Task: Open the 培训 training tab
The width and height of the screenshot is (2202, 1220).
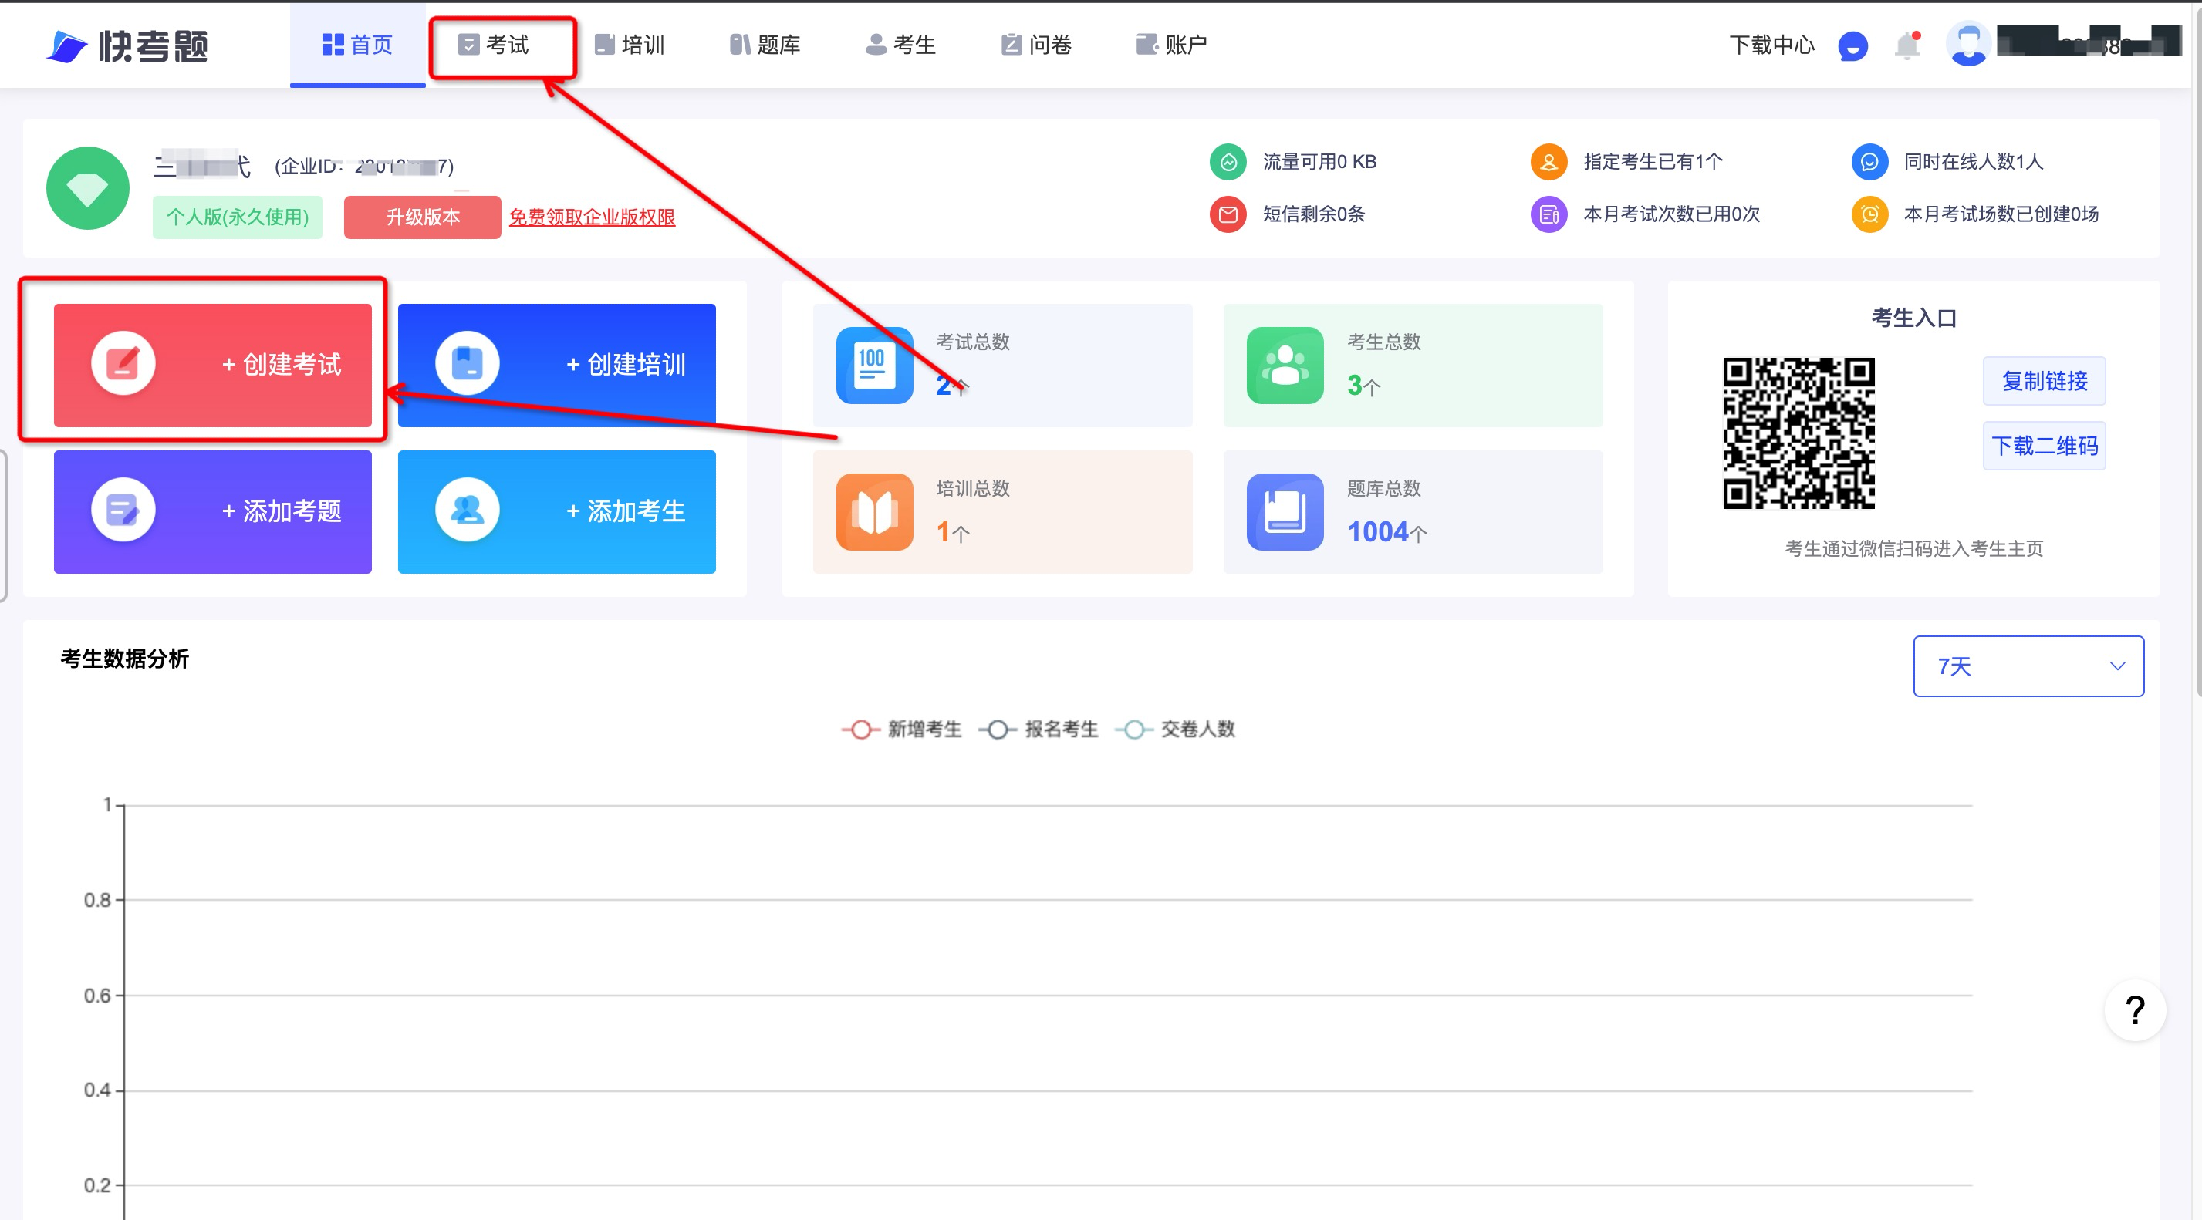Action: [629, 45]
